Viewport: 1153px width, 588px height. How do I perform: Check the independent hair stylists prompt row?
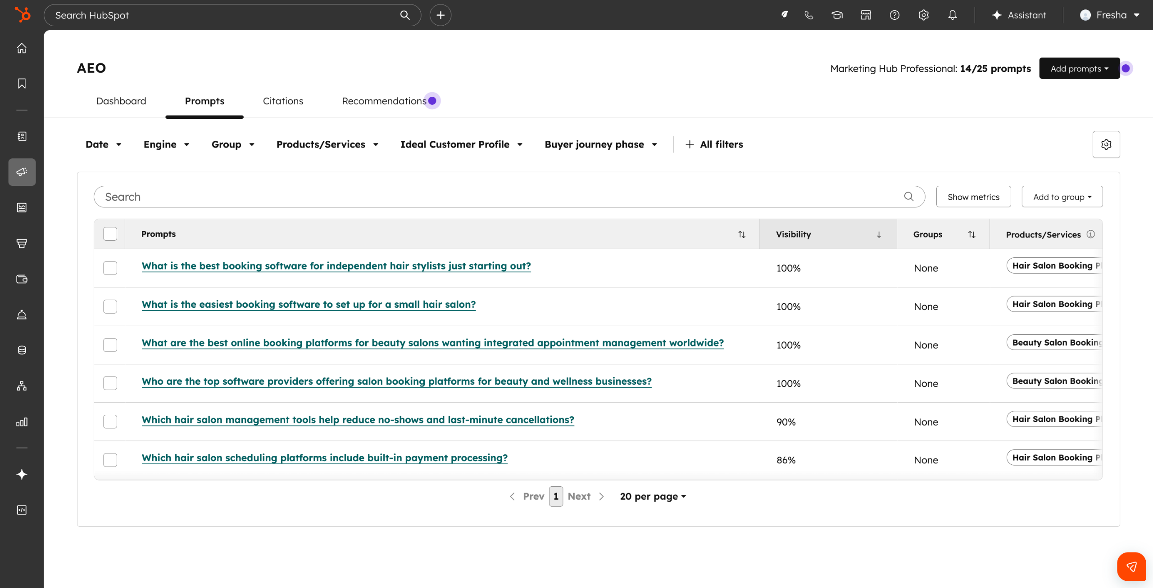(110, 268)
